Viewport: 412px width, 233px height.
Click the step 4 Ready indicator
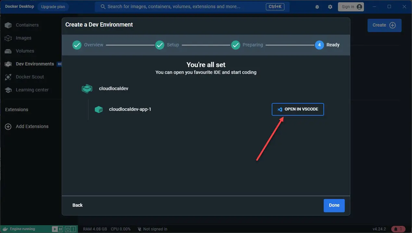[319, 45]
